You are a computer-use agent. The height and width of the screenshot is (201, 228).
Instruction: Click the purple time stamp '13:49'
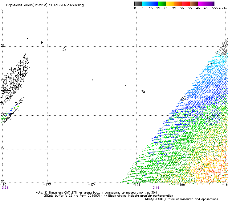[155, 188]
